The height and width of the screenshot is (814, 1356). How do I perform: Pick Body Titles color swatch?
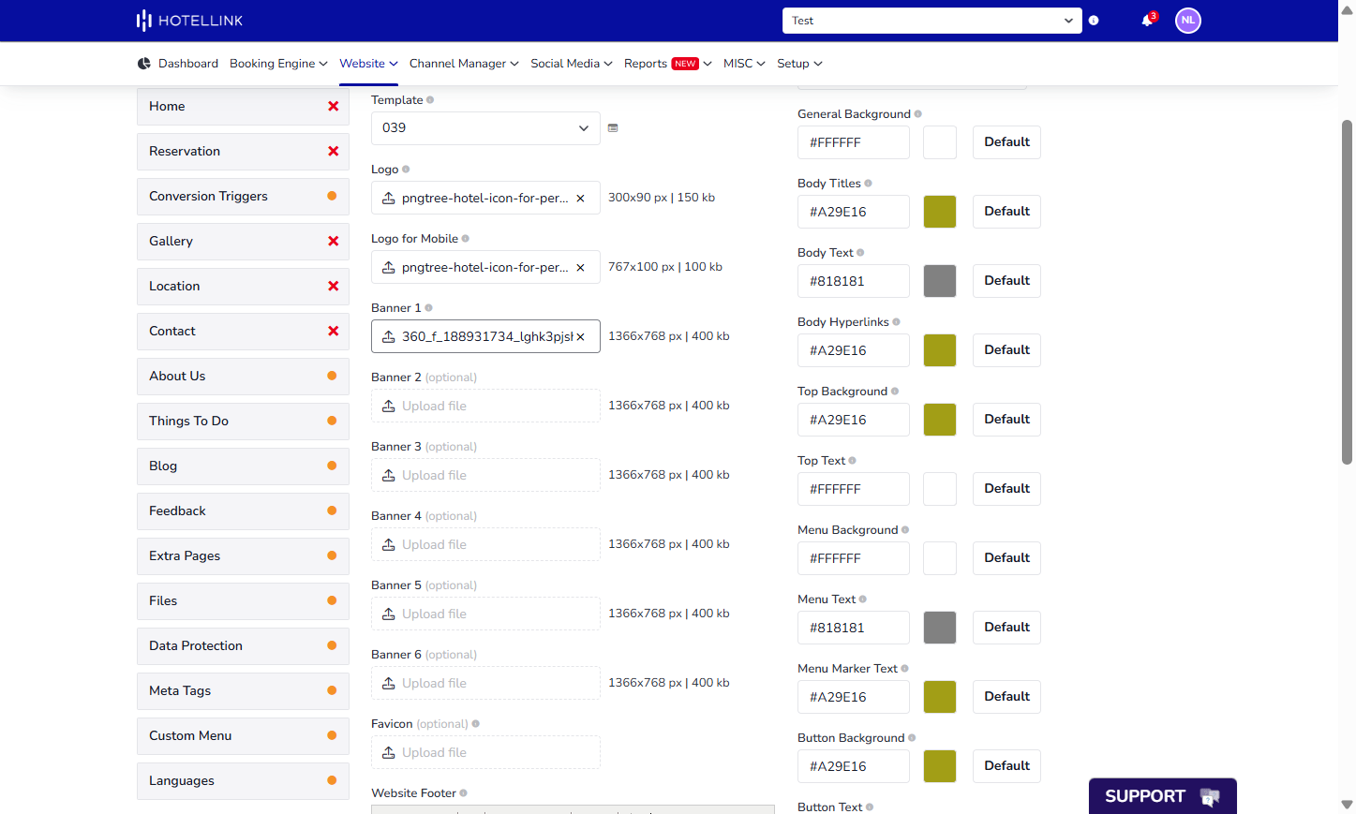coord(940,212)
